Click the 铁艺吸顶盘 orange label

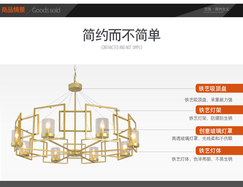pyautogui.click(x=219, y=88)
